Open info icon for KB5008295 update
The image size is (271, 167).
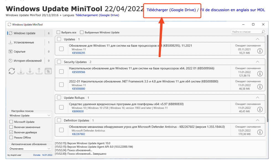click(x=260, y=51)
